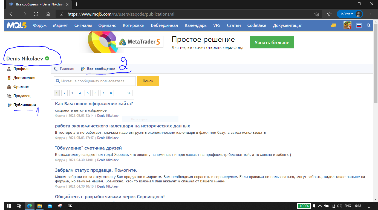Open post Общайтесь с разработчиками через Сервисдеск!
Image resolution: width=378 pixels, height=210 pixels.
click(x=110, y=197)
